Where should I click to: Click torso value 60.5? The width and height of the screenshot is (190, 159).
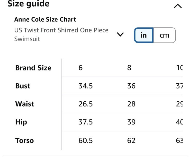[86, 140]
